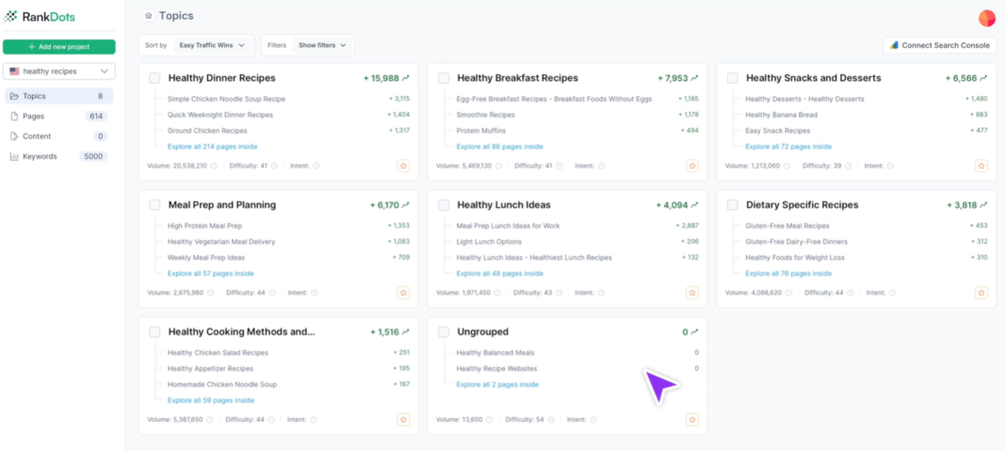
Task: Check the Healthy Lunch Ideas checkbox
Action: pyautogui.click(x=444, y=205)
